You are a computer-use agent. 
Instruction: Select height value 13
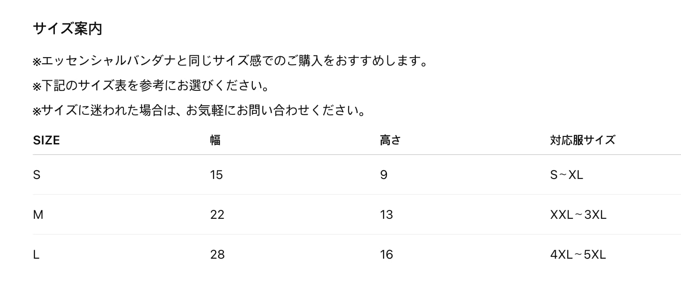click(387, 215)
